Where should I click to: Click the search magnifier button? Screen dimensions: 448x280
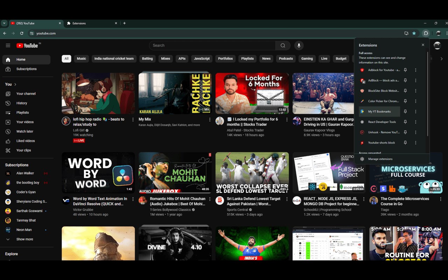coord(283,45)
